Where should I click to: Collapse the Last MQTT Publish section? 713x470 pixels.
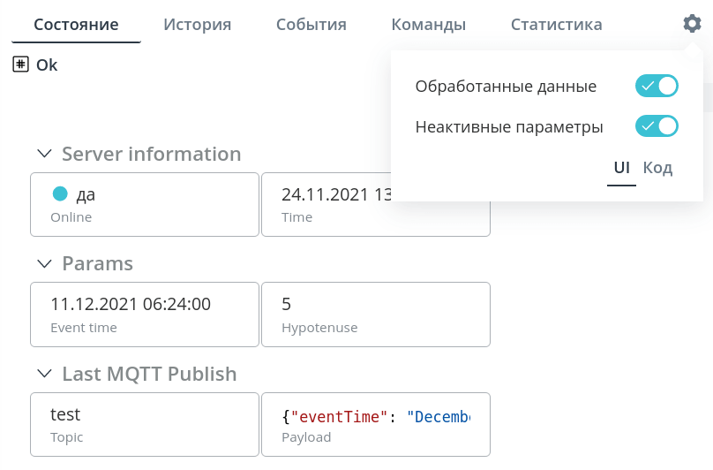(x=44, y=374)
